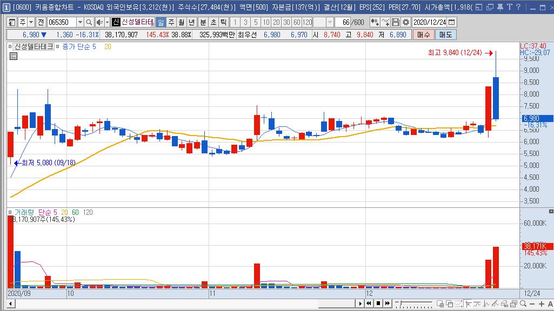Click the speaker sound alert icon
The width and height of the screenshot is (554, 311).
[99, 22]
